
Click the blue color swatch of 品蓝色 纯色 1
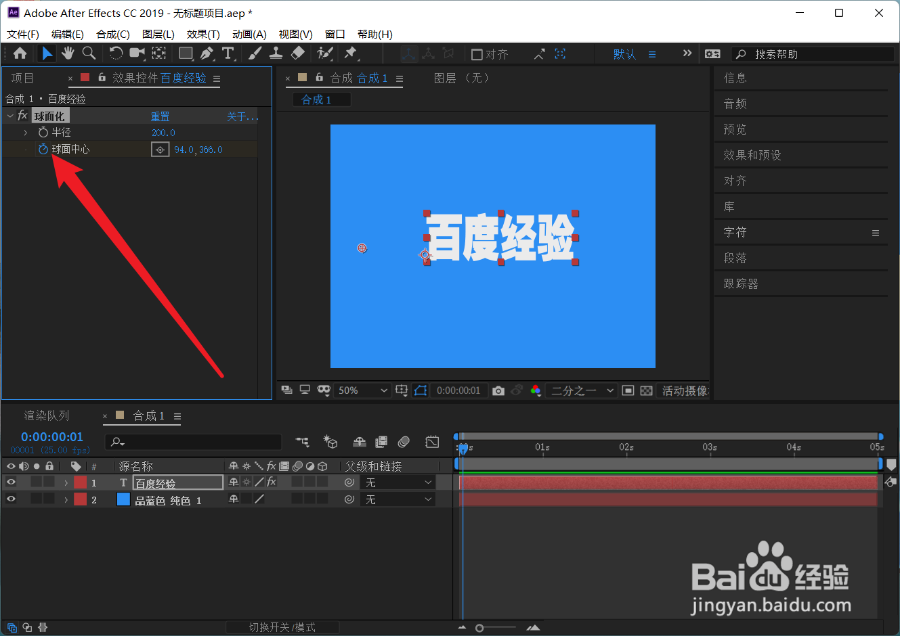(123, 499)
